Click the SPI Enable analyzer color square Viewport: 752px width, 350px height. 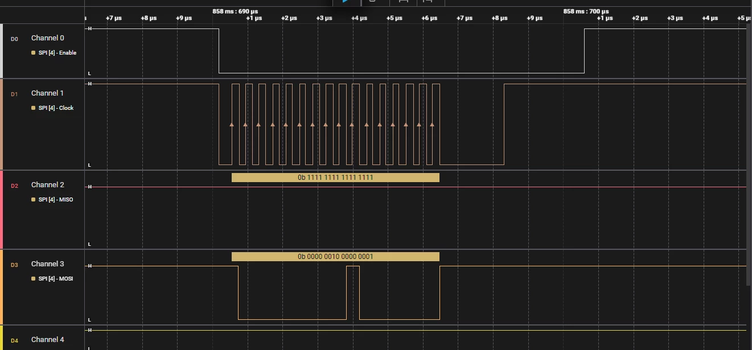[x=34, y=53]
